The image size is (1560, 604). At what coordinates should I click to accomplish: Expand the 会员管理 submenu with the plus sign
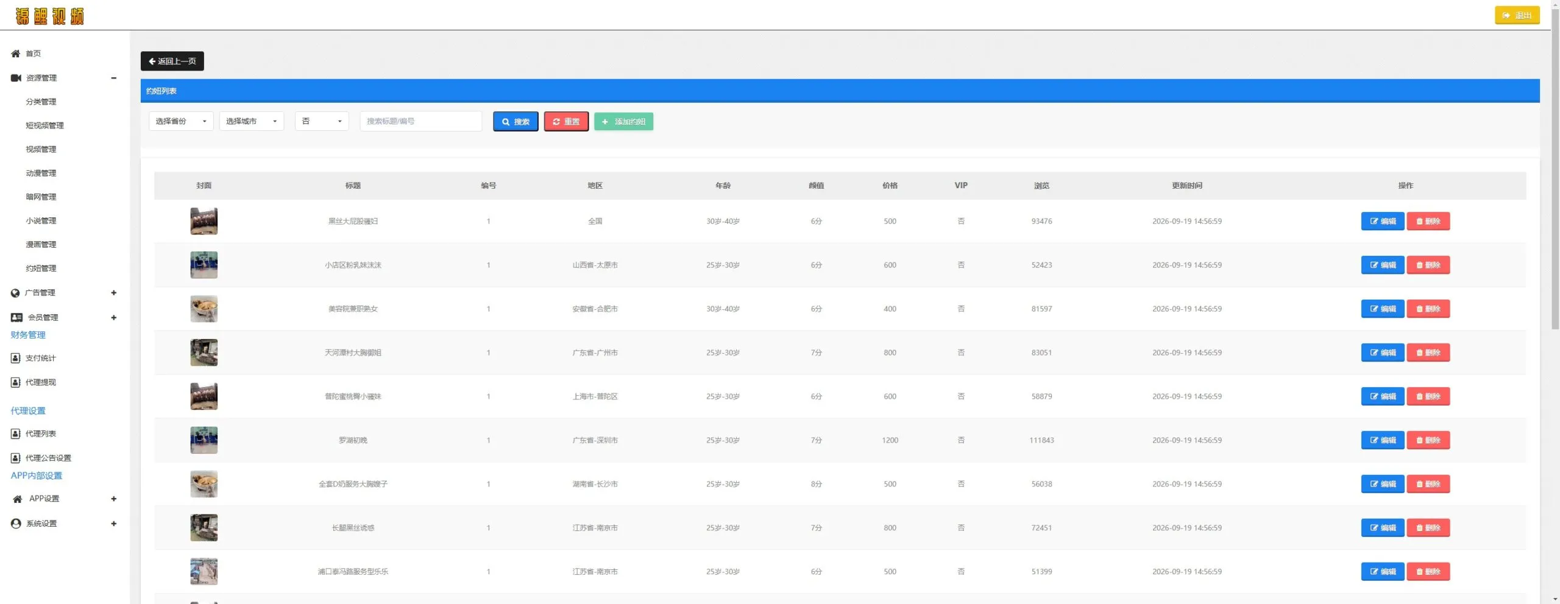point(114,317)
